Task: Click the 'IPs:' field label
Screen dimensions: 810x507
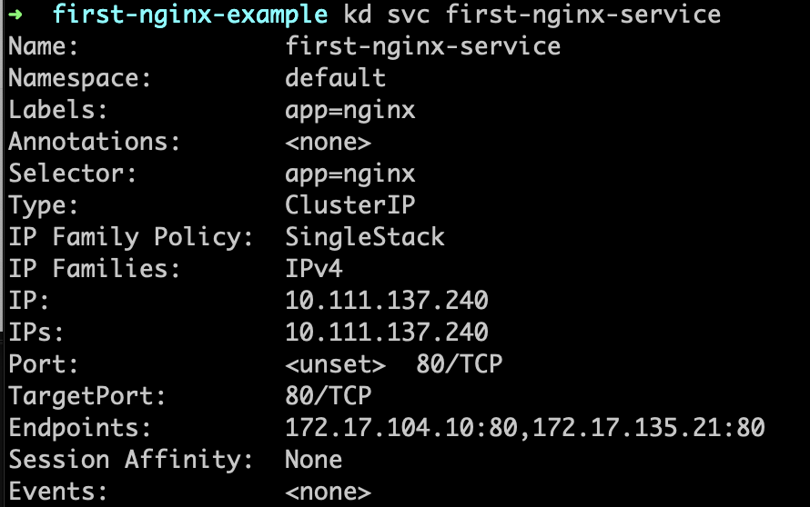Action: tap(36, 333)
